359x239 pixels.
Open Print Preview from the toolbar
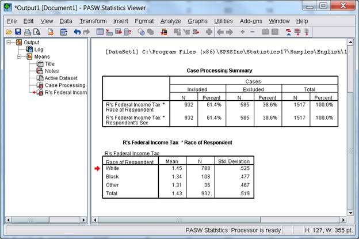(x=37, y=32)
